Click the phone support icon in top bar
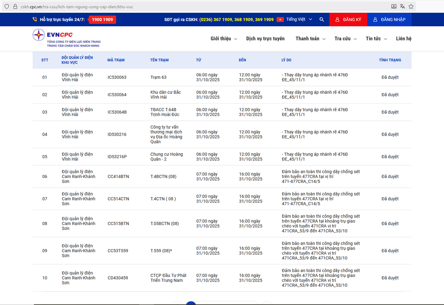The height and width of the screenshot is (305, 444). tap(35, 19)
